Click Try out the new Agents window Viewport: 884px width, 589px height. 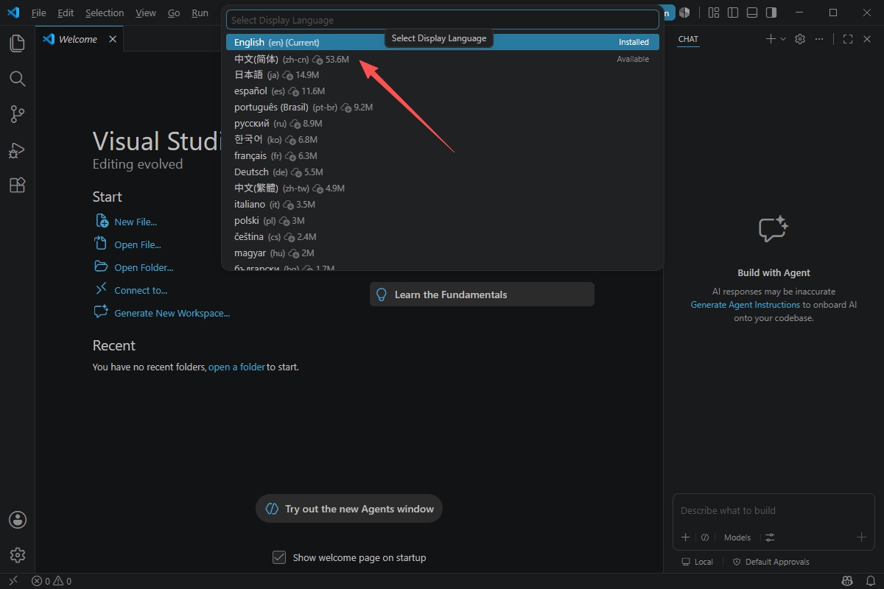[x=349, y=509]
